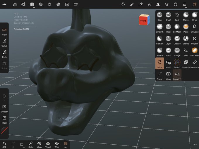Open the topology grid menu

point(32,5)
